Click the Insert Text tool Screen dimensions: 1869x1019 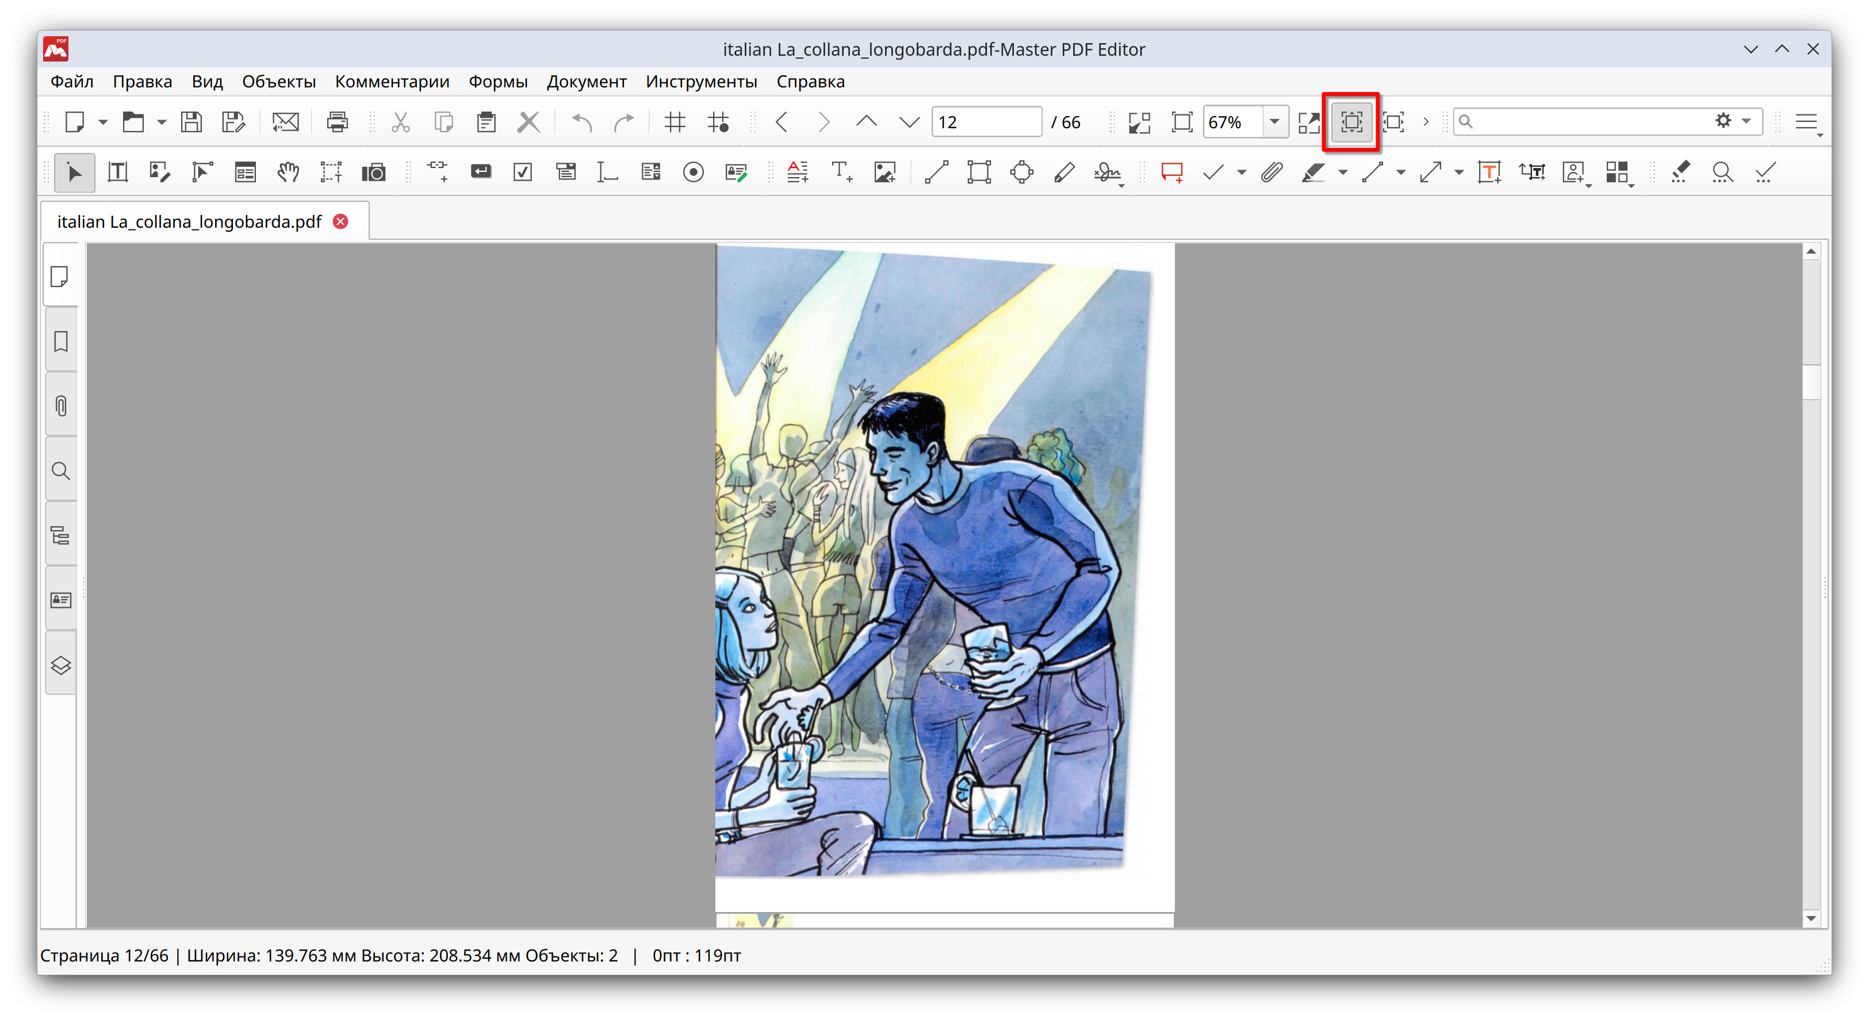(x=842, y=173)
